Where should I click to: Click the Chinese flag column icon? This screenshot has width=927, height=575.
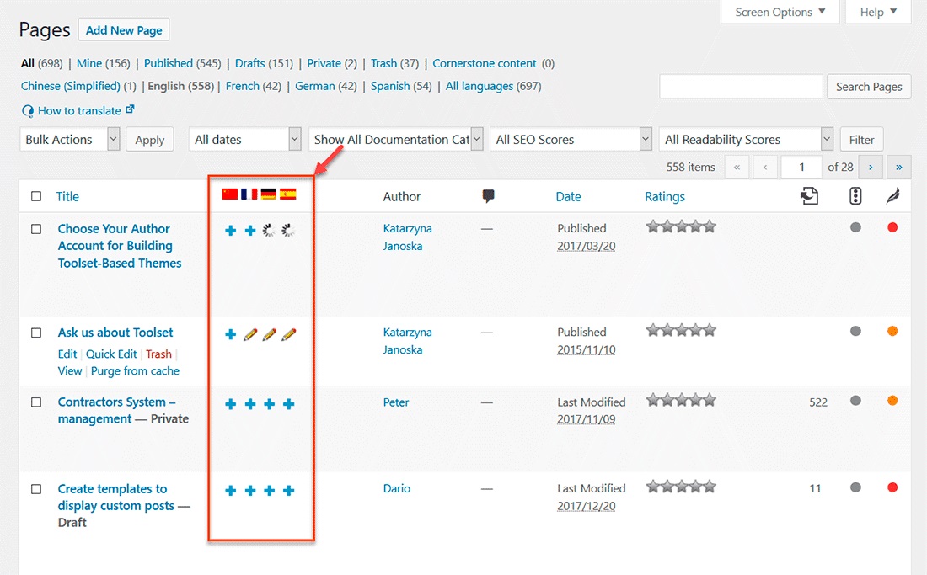click(x=230, y=194)
